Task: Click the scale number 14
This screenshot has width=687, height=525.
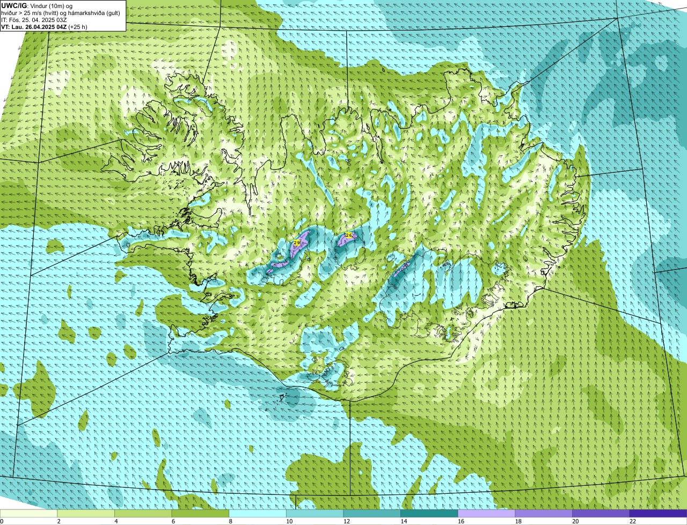Action: pos(404,521)
